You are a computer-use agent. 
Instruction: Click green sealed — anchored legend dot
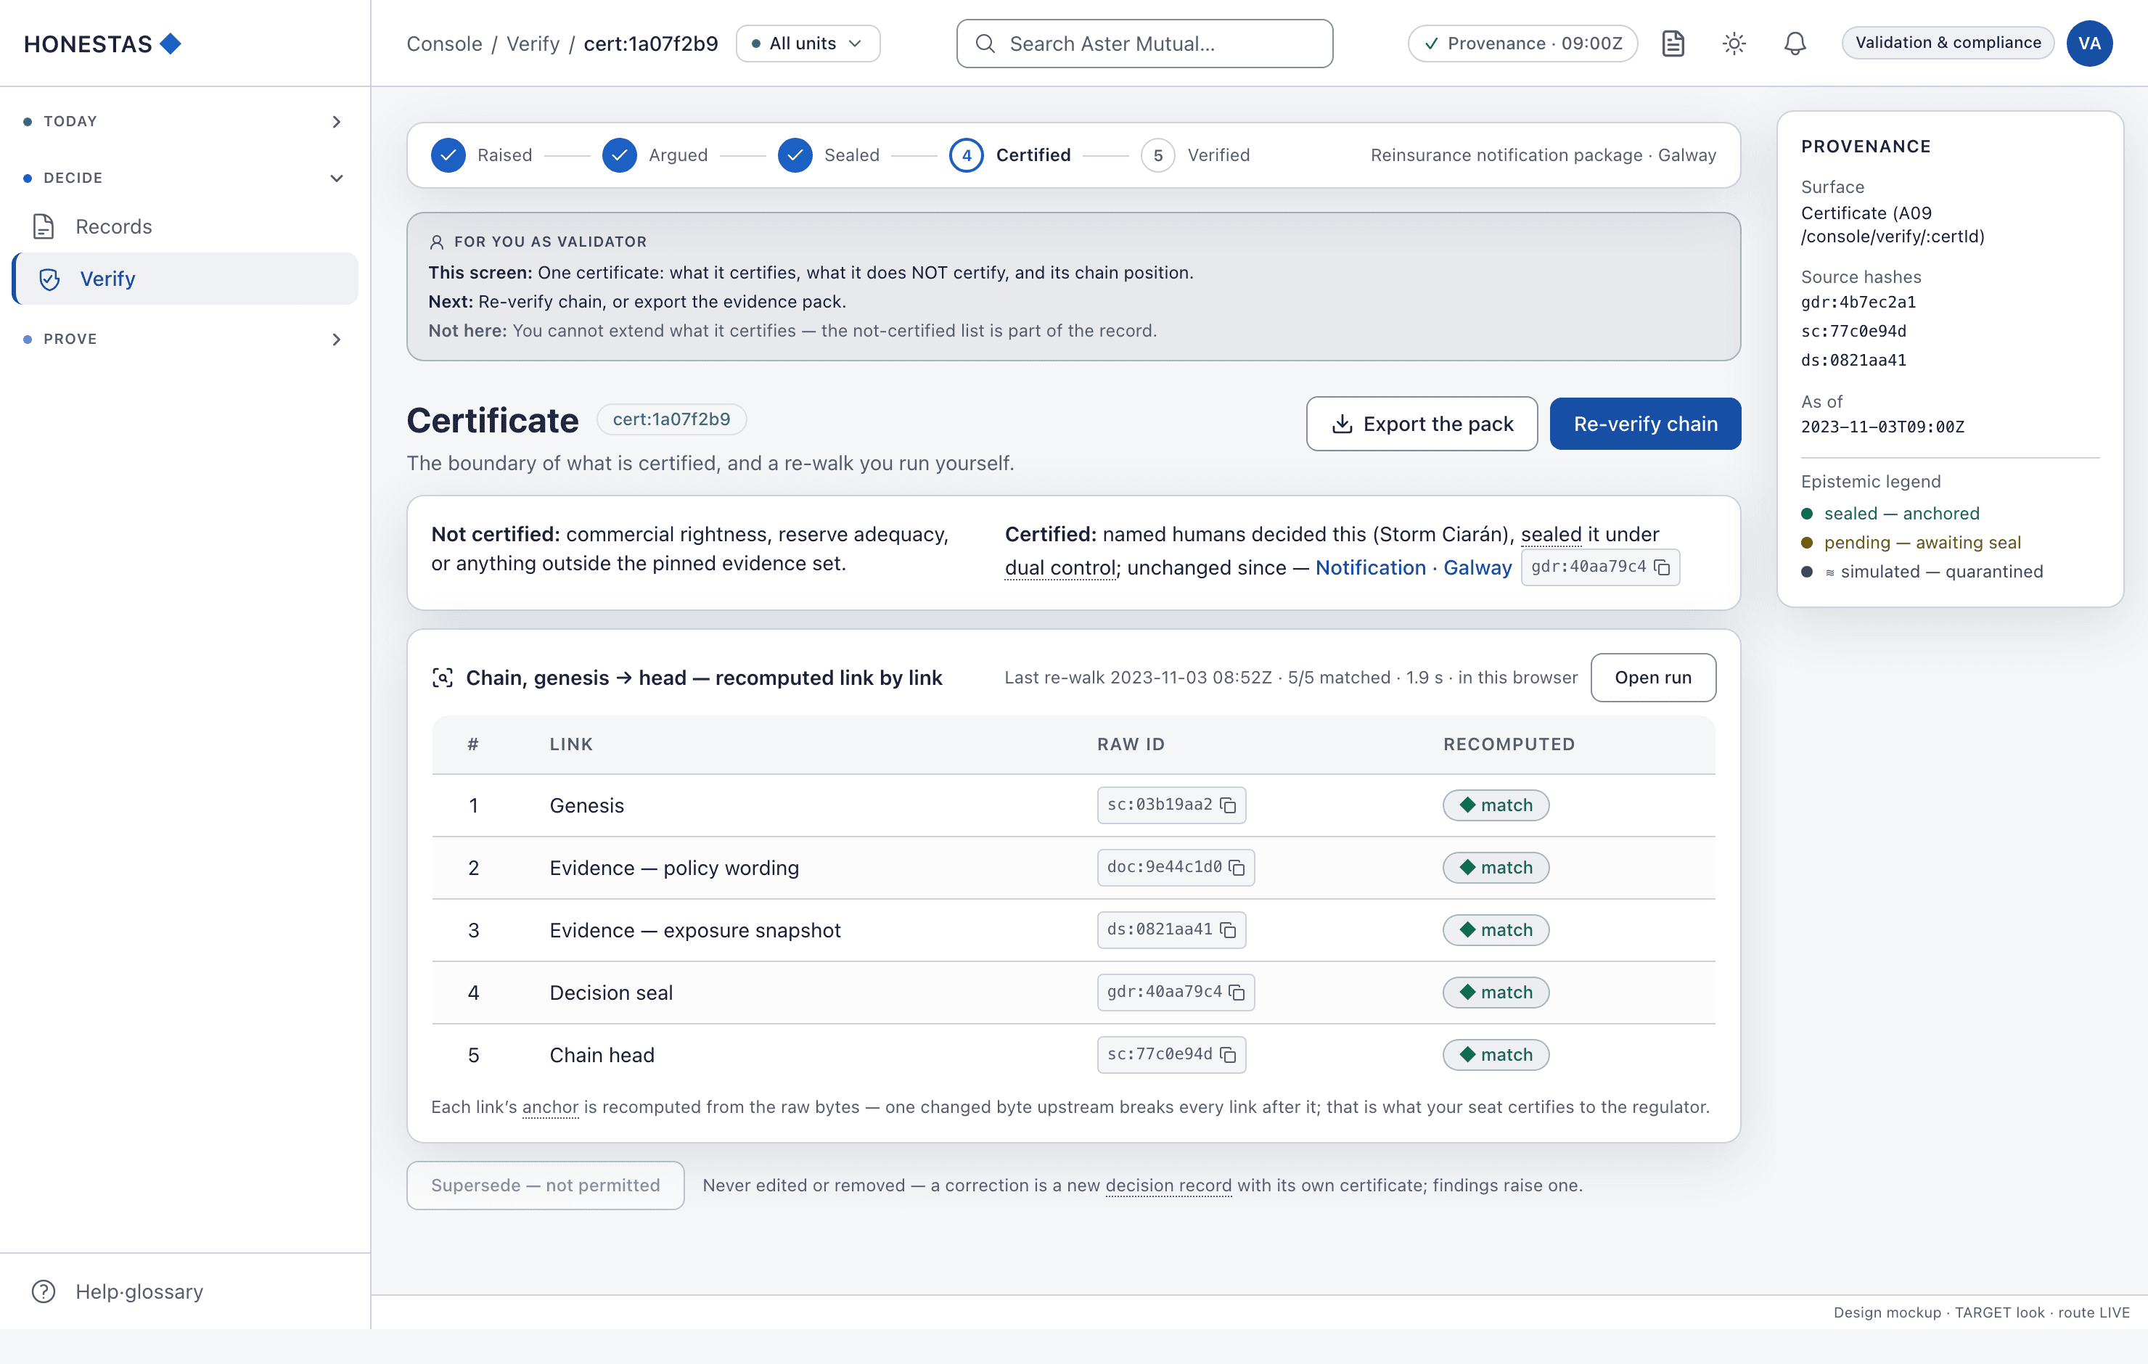point(1807,513)
